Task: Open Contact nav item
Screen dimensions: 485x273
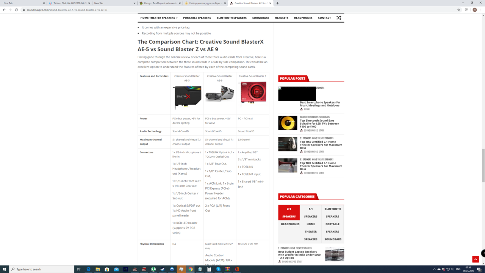Action: coord(324,18)
